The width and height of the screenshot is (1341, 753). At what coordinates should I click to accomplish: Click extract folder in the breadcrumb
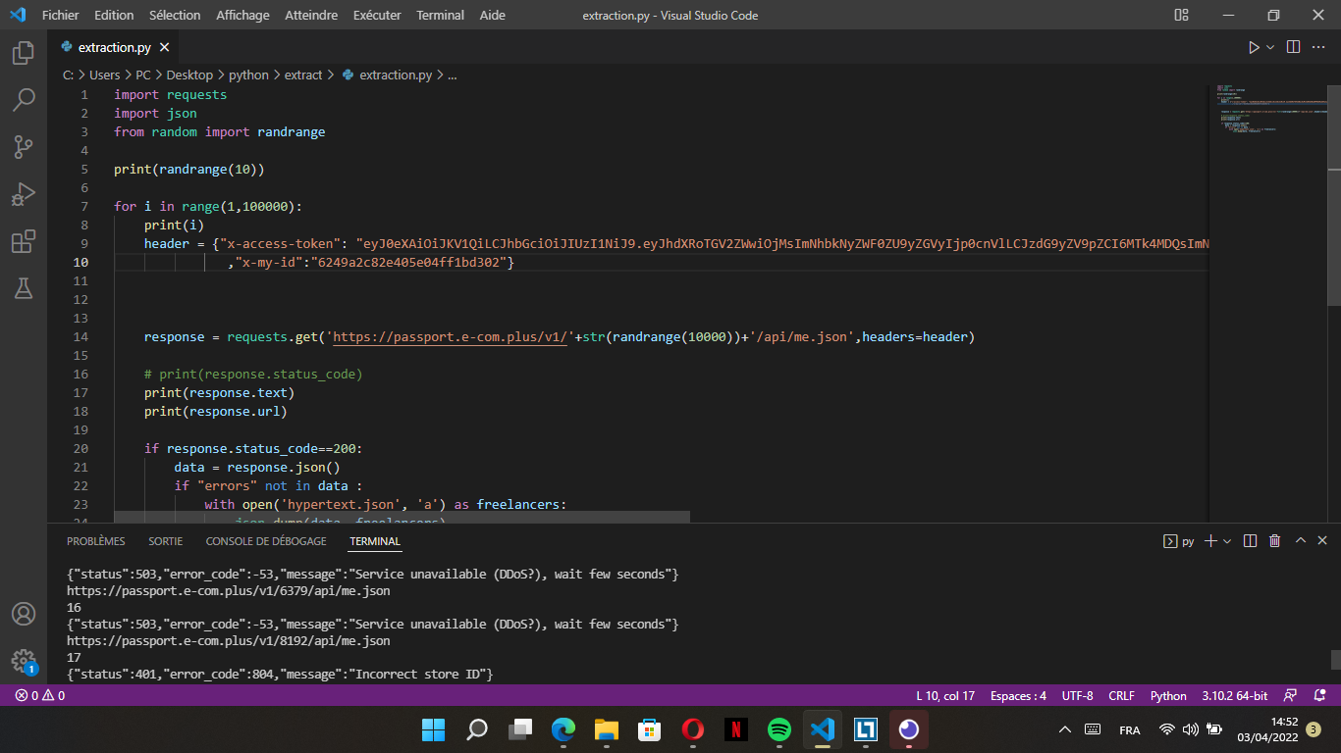click(x=303, y=75)
